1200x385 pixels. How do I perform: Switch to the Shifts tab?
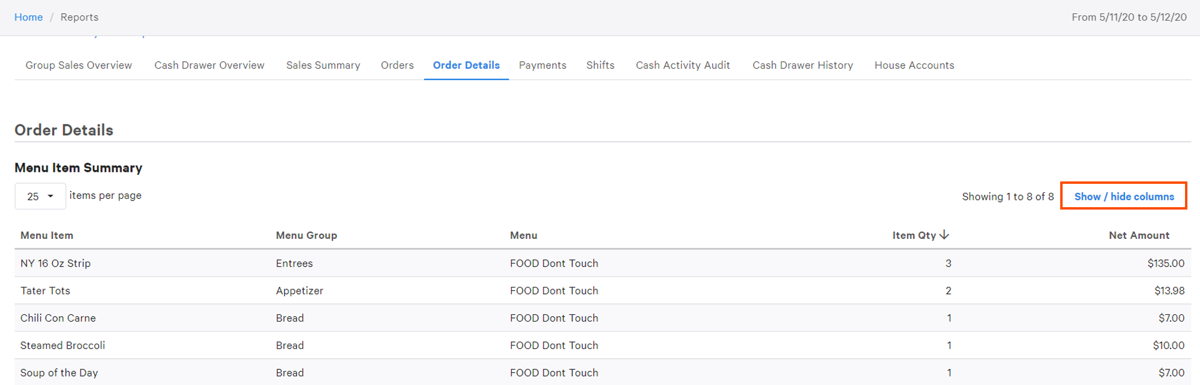pyautogui.click(x=600, y=65)
